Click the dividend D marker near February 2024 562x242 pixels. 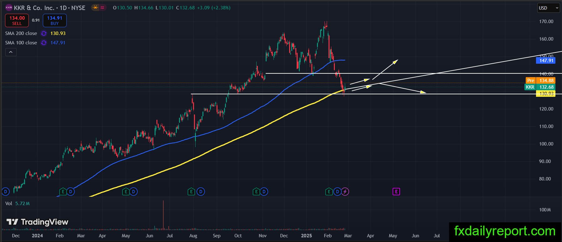71,191
